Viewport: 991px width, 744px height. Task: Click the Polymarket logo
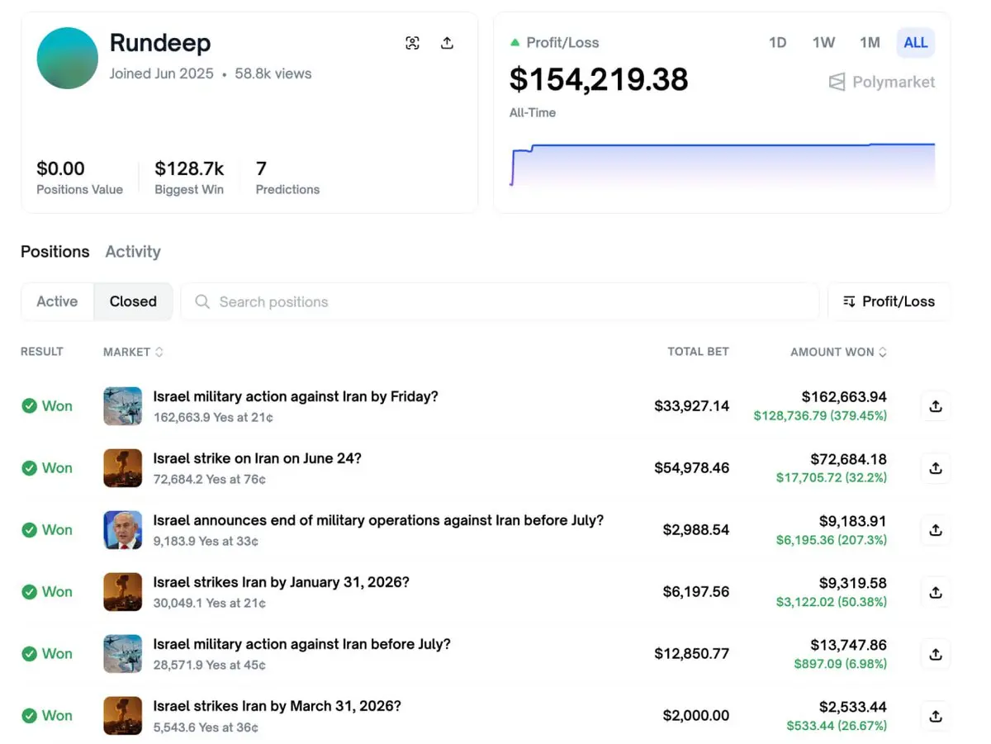point(882,82)
